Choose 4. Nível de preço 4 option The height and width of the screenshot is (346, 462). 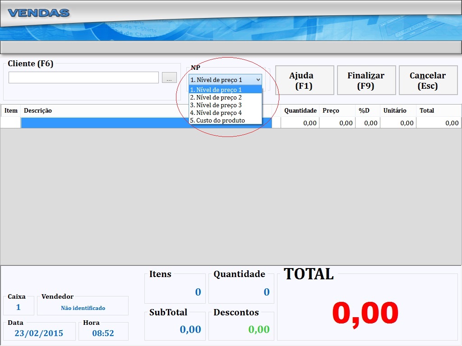226,113
